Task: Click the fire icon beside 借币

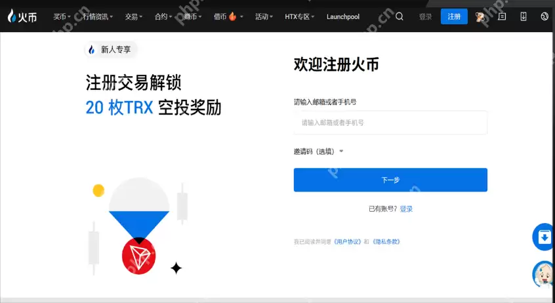Action: coord(232,16)
